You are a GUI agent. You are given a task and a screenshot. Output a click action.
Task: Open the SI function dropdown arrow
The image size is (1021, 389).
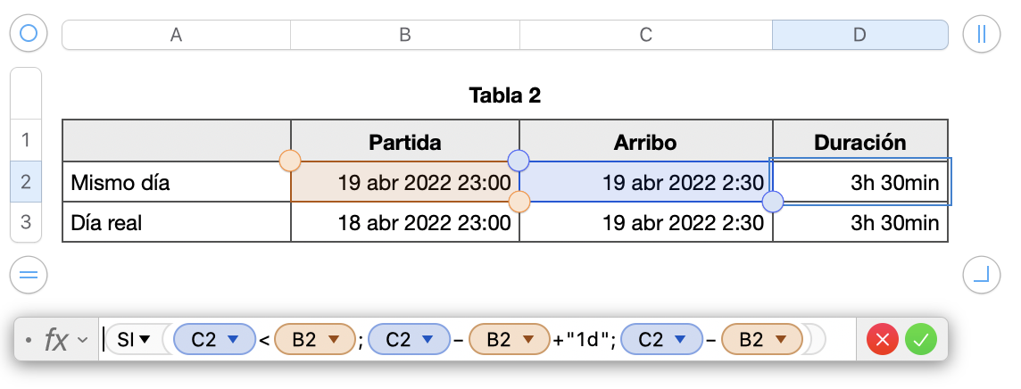click(x=145, y=339)
